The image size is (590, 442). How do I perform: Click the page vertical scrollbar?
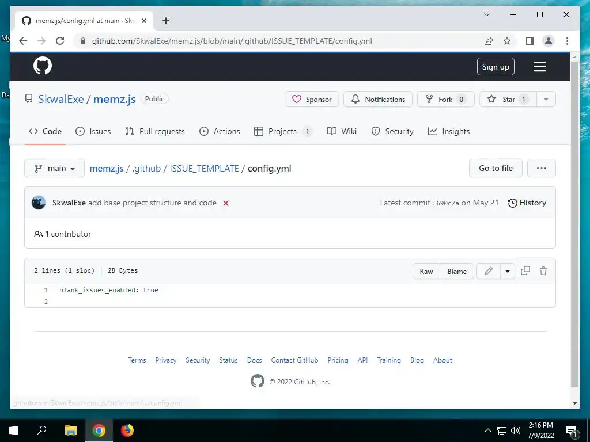coord(574,226)
